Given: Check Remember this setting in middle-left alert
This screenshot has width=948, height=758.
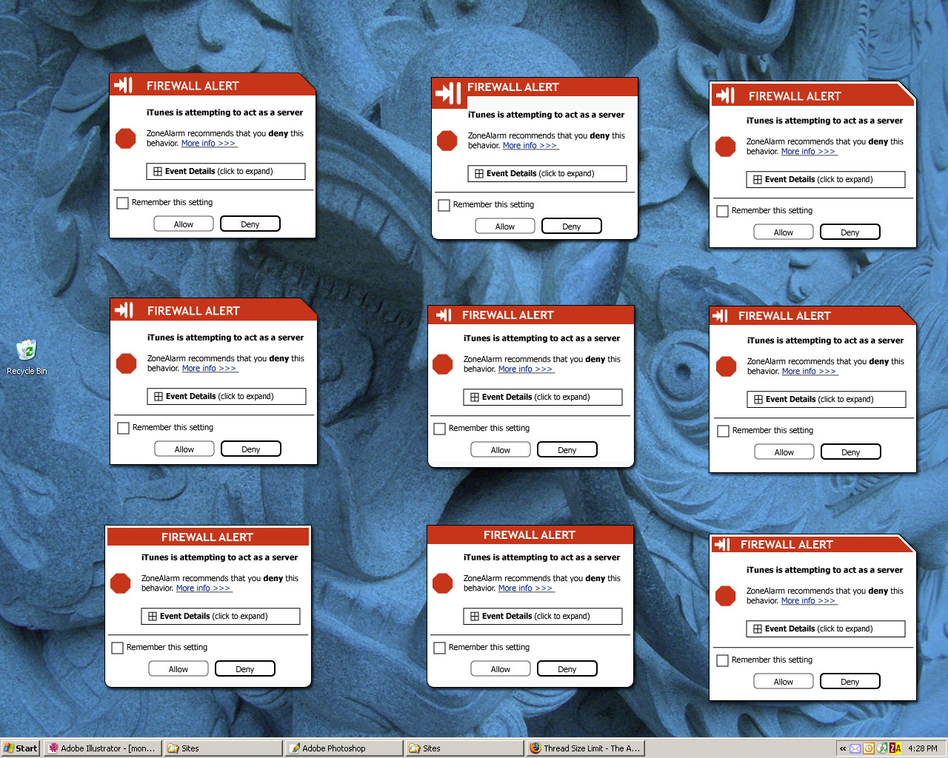Looking at the screenshot, I should (x=124, y=428).
